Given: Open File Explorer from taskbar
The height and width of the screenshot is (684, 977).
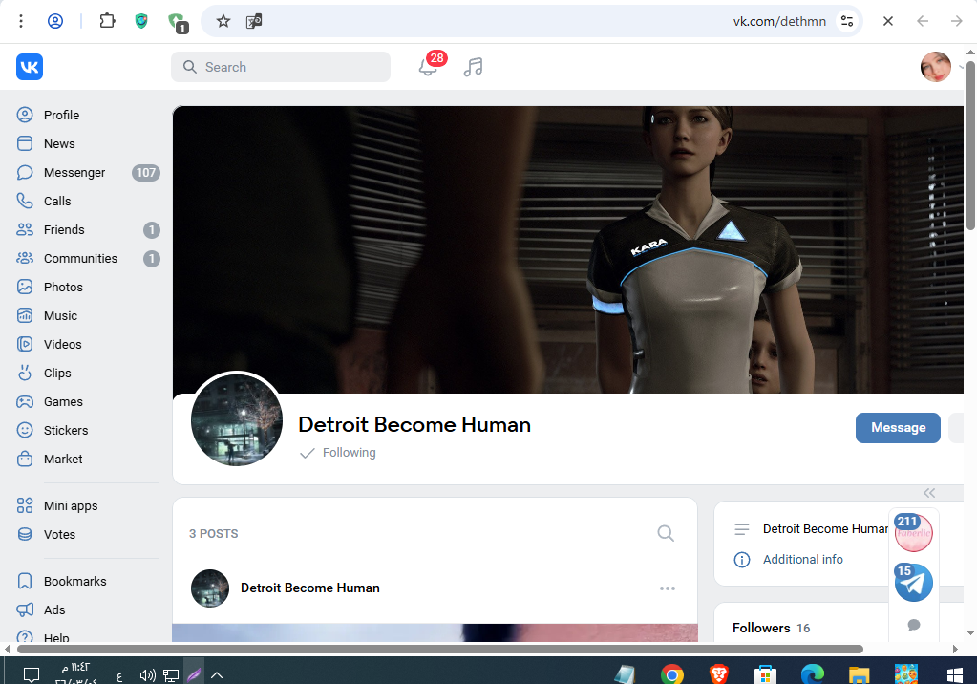Looking at the screenshot, I should (x=860, y=674).
